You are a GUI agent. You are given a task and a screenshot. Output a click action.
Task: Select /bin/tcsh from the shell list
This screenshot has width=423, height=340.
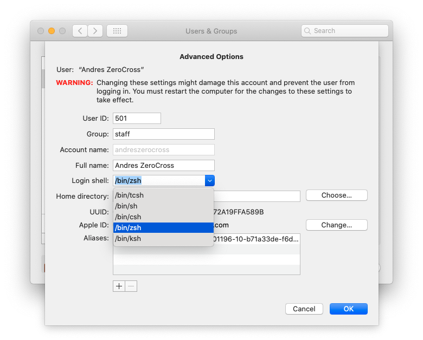coord(163,195)
